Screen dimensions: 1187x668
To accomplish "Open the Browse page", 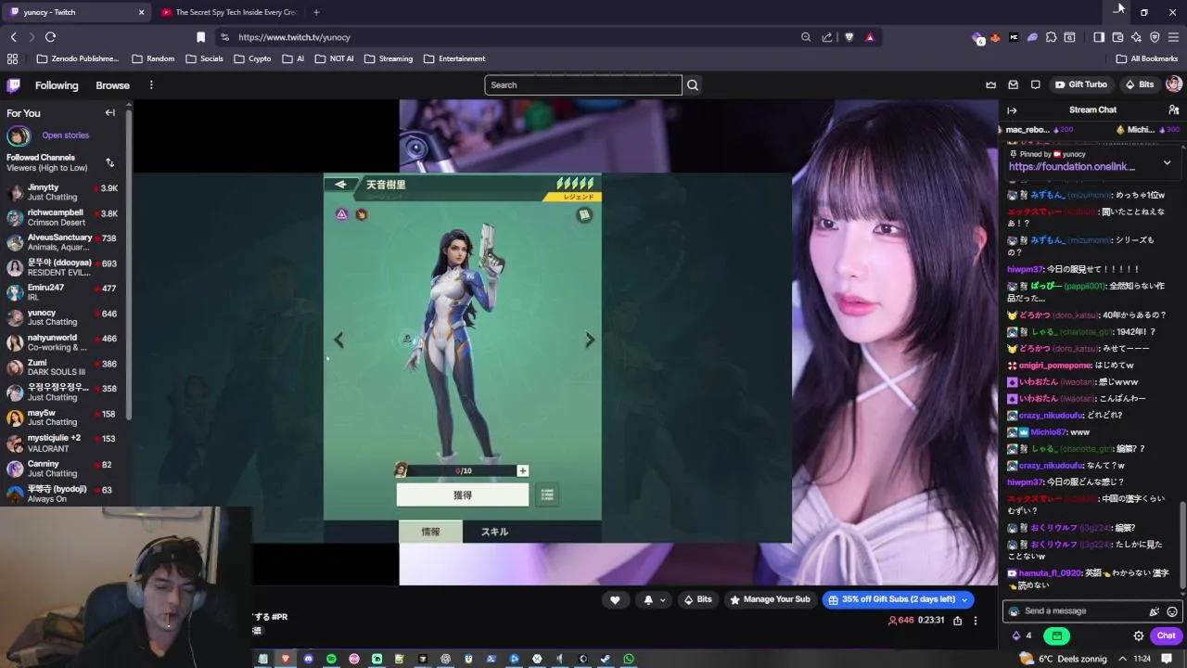I will click(112, 85).
